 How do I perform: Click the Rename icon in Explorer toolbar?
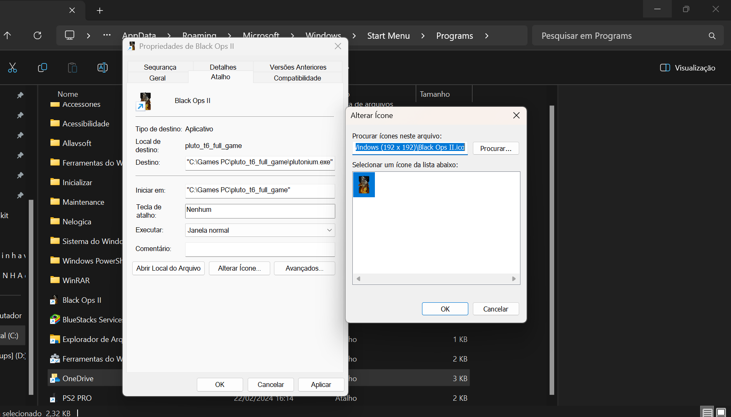pyautogui.click(x=103, y=68)
